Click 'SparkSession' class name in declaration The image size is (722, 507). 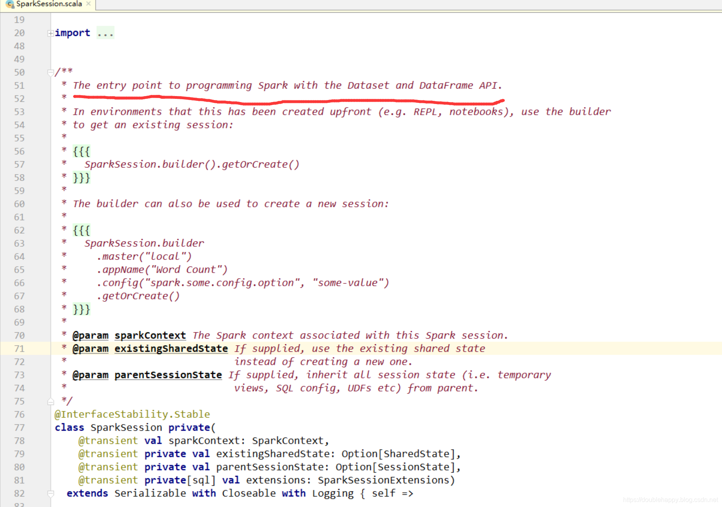click(126, 428)
